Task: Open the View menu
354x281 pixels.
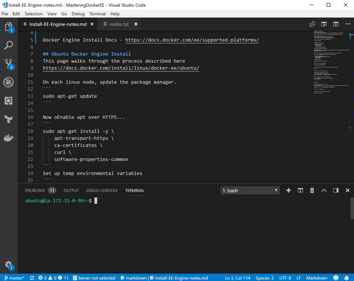Action: (x=52, y=14)
